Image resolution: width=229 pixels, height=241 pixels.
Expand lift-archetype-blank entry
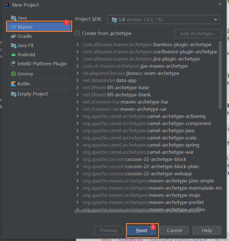(77, 95)
